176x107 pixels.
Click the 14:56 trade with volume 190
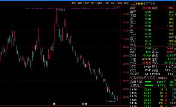(152, 103)
